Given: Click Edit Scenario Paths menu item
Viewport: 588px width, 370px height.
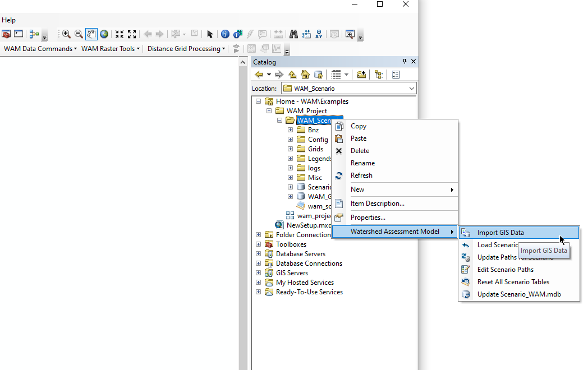Looking at the screenshot, I should pos(519,270).
